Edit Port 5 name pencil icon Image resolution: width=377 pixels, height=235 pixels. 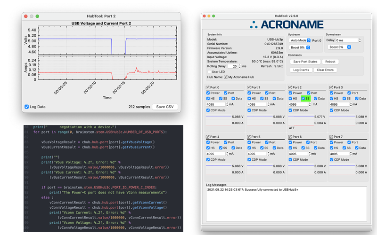tap(249, 137)
